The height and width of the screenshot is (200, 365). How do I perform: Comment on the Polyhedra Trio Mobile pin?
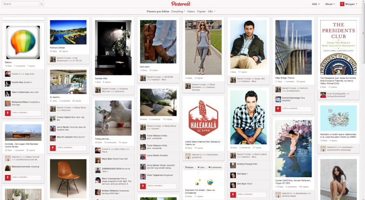pyautogui.click(x=215, y=167)
